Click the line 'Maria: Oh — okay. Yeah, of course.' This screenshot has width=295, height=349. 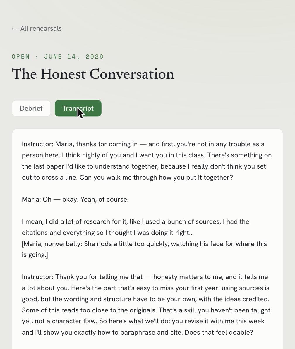[75, 199]
